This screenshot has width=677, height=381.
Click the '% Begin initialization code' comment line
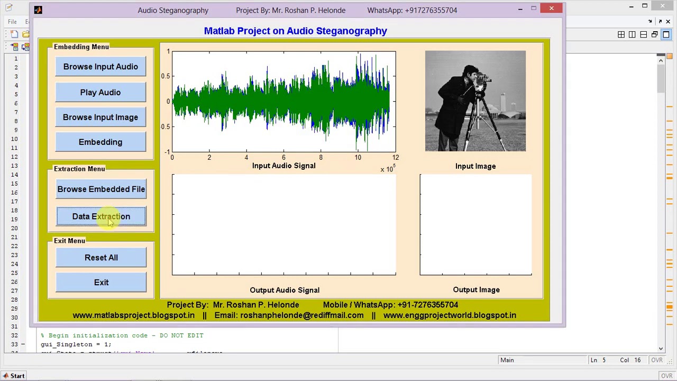[122, 335]
